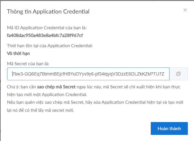Close the Application Credential dialog
This screenshot has height=141, width=194.
point(185,10)
